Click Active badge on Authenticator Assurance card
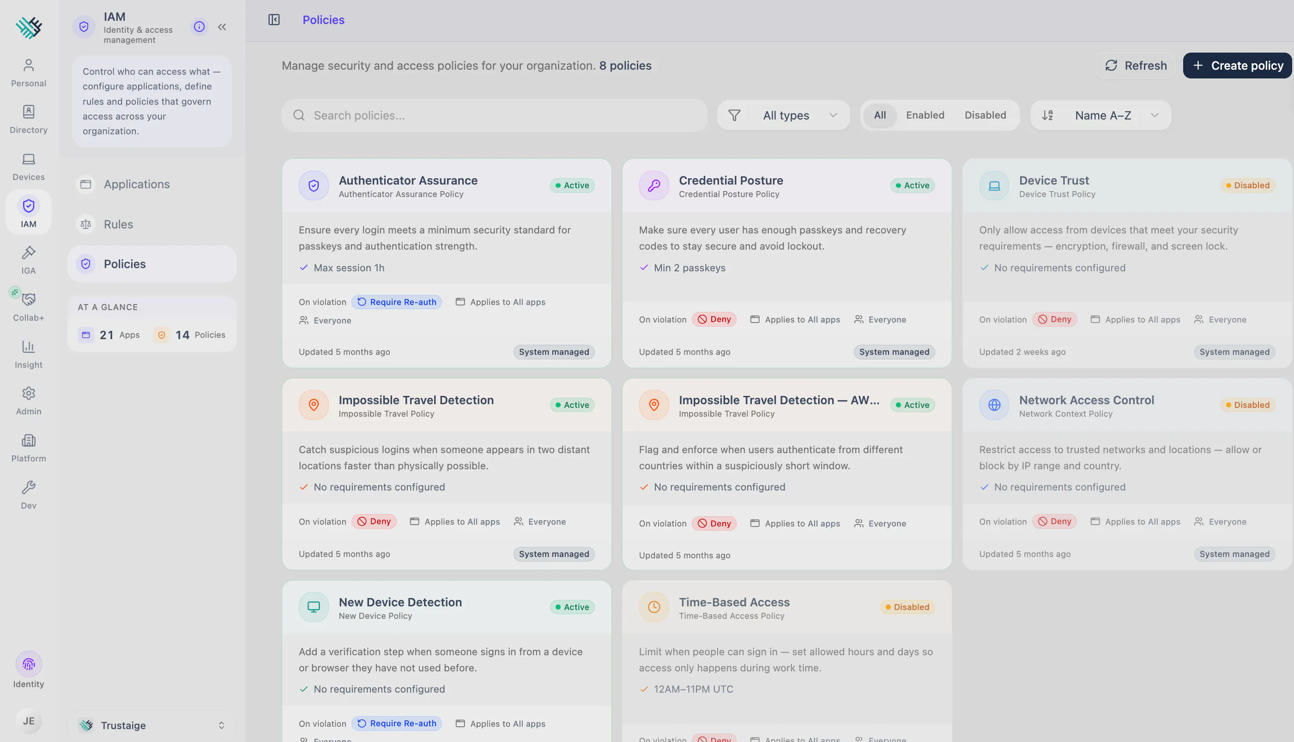1294x742 pixels. (x=572, y=185)
